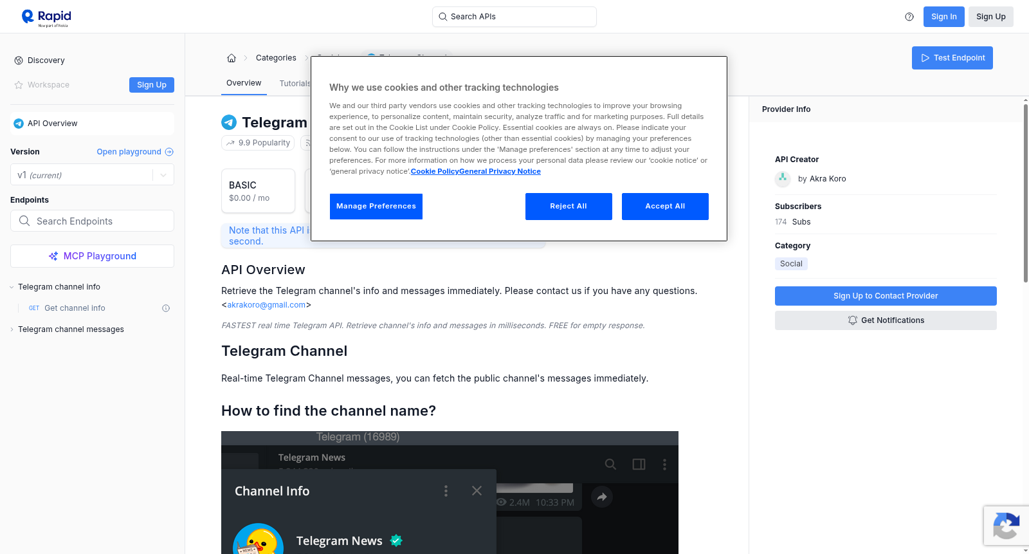This screenshot has width=1029, height=554.
Task: Open the info icon beside Get channel info
Action: (x=166, y=308)
